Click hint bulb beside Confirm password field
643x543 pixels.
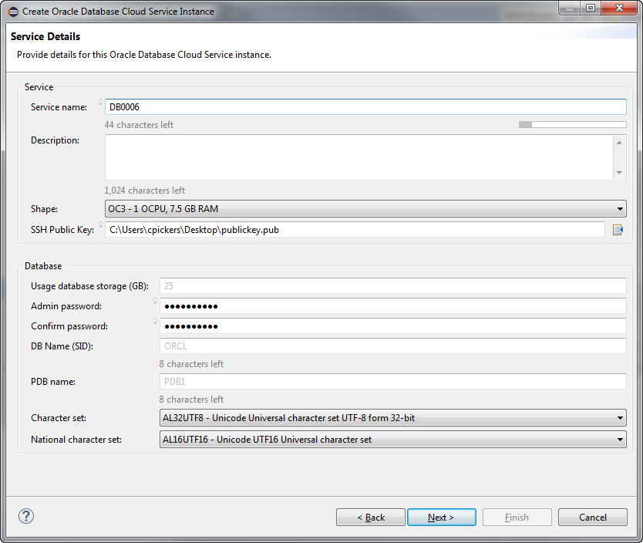click(156, 321)
